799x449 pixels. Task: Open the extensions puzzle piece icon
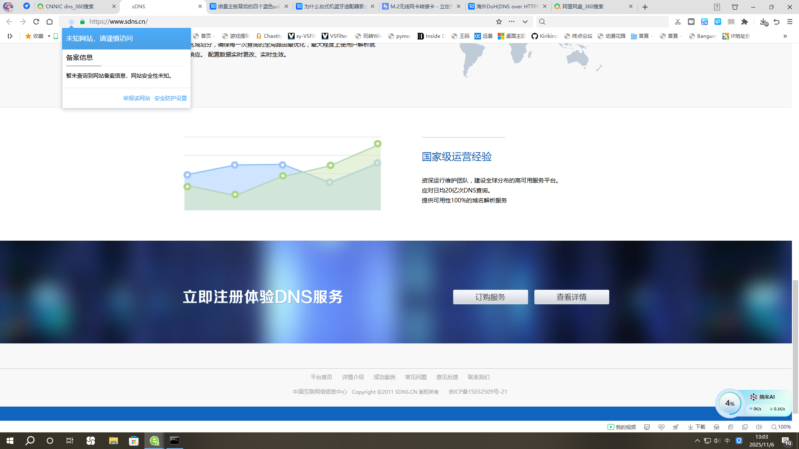[744, 22]
